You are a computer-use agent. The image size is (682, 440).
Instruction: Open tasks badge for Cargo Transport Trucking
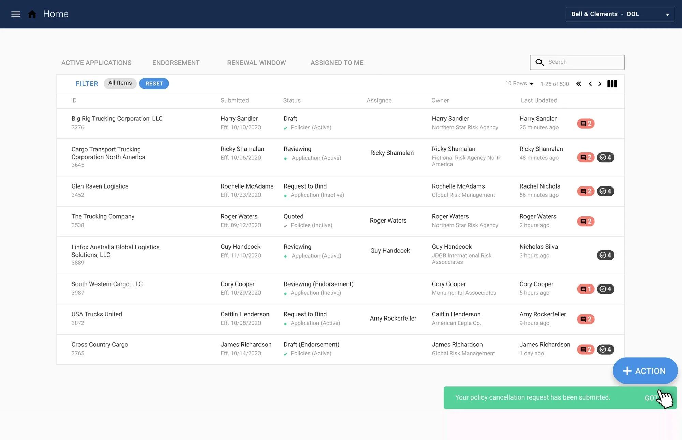[x=606, y=157]
